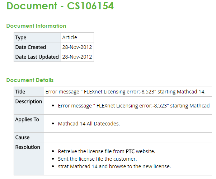Select the Mathcad 14 All Datecodes entry
This screenshot has width=216, height=179.
[x=89, y=124]
